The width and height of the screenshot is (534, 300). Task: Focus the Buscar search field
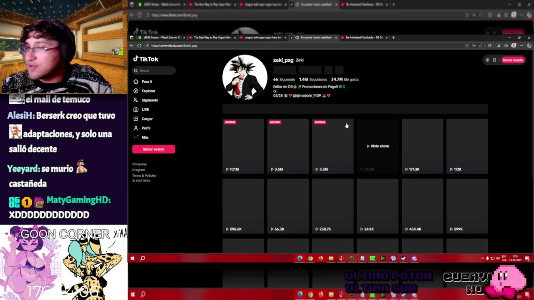click(154, 70)
